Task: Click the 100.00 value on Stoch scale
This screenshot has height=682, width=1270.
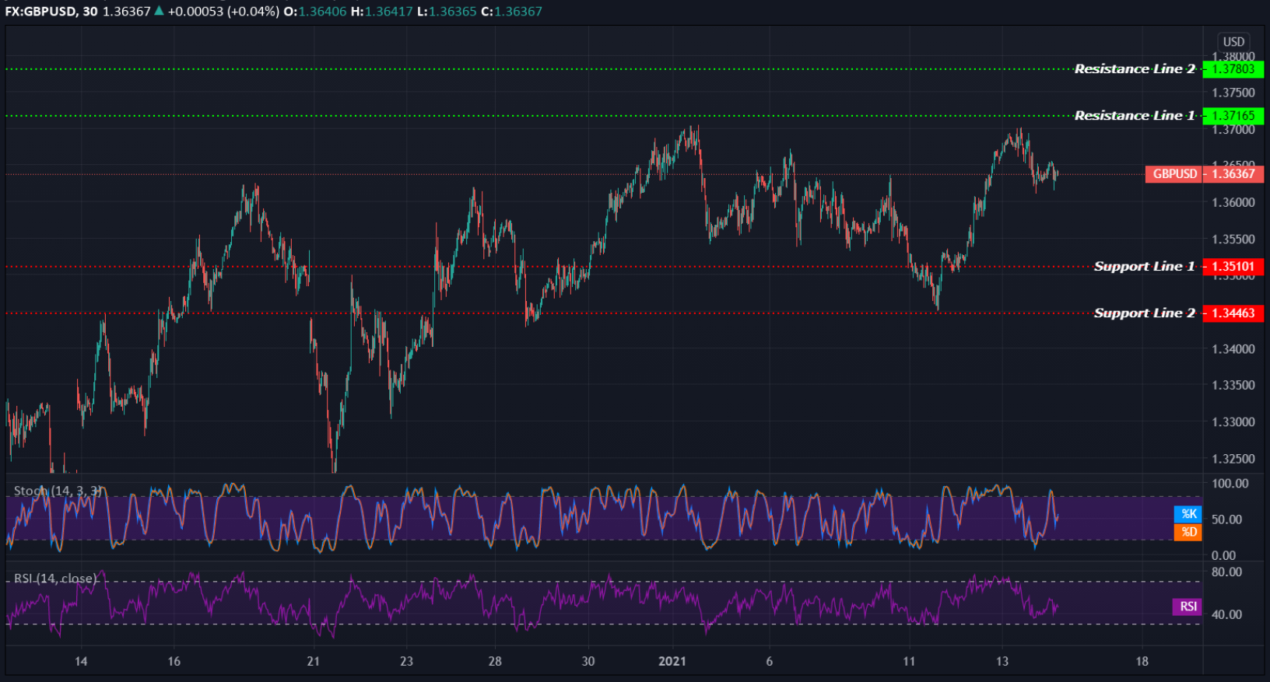Action: pyautogui.click(x=1230, y=483)
